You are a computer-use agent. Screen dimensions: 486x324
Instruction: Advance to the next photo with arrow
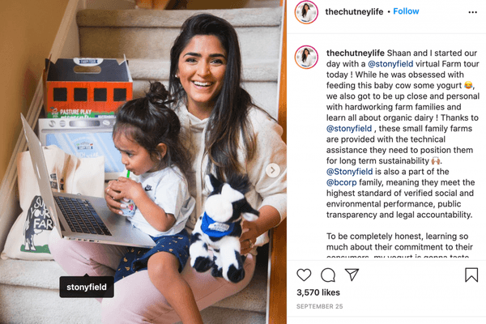click(x=273, y=170)
